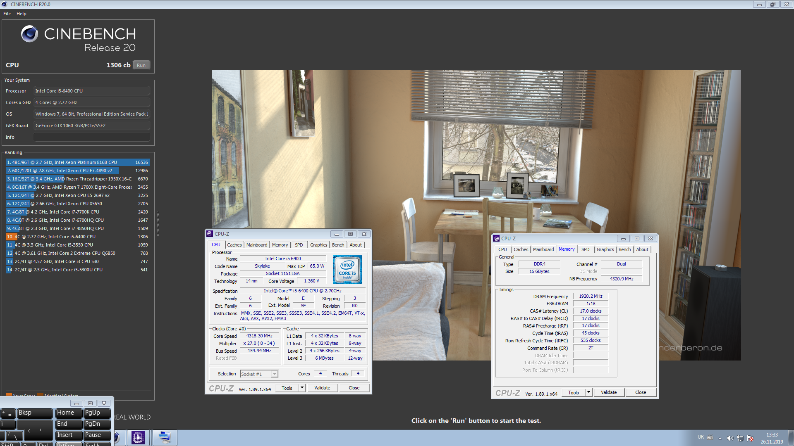Click right CPU-Z Memory window title icon

click(496, 238)
